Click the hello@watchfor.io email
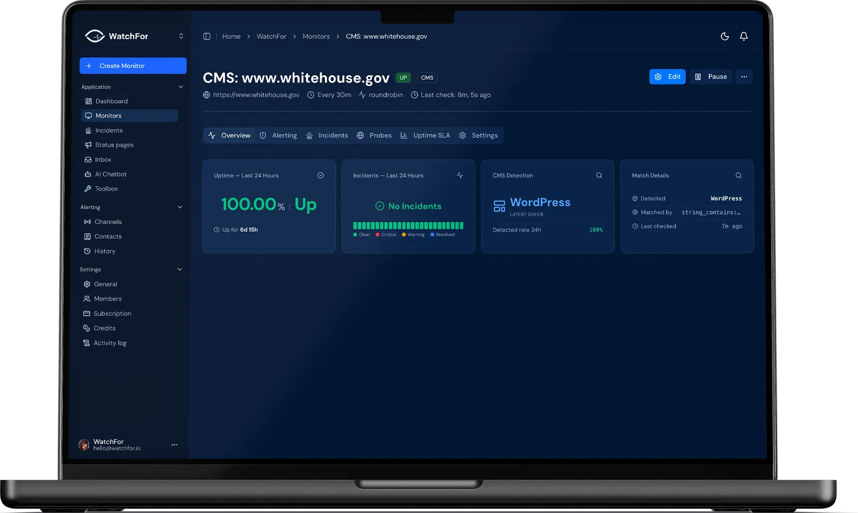This screenshot has height=513, width=858. [x=117, y=448]
